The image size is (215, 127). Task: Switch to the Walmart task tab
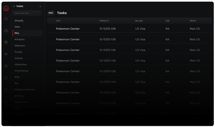[20, 46]
